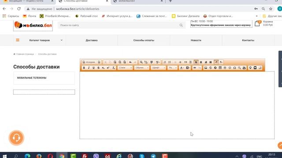Screen dimensions: 282x158
Task: Undo the last editor action
Action: [130, 62]
